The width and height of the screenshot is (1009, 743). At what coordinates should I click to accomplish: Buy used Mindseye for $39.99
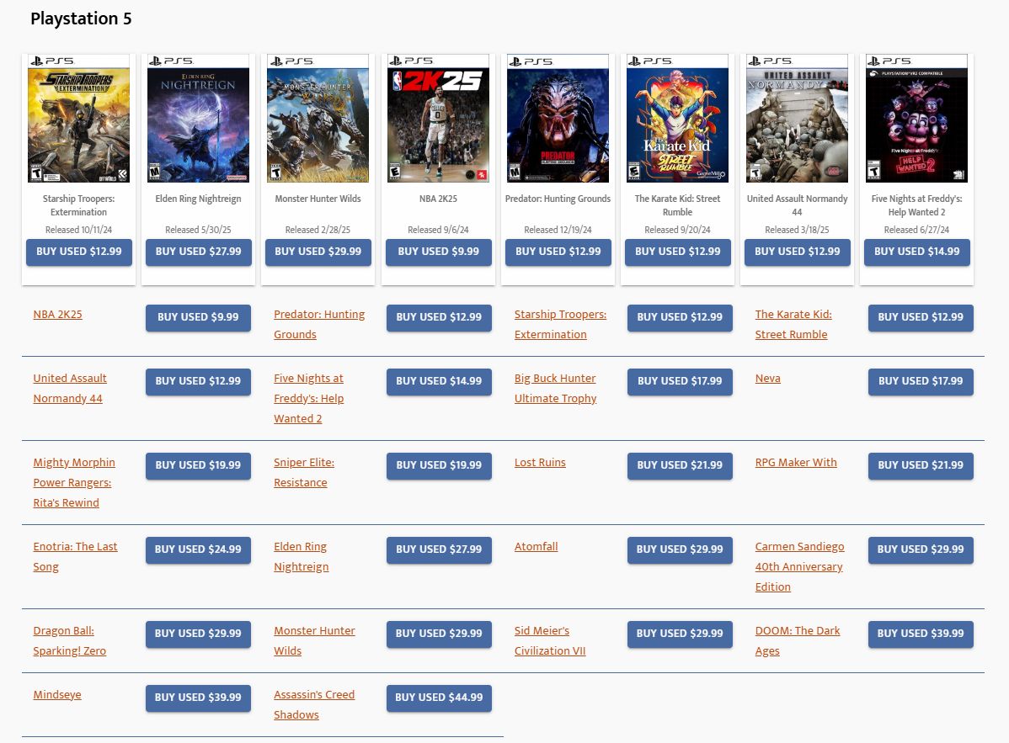point(198,698)
